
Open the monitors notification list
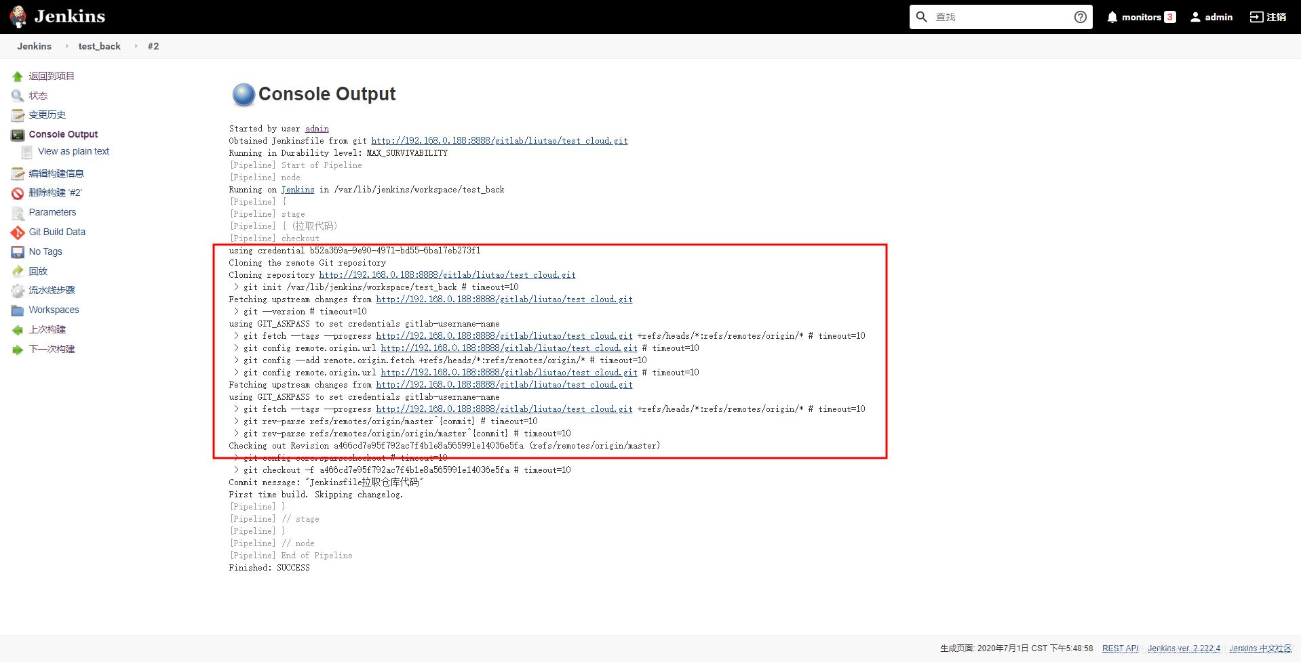coord(1142,17)
